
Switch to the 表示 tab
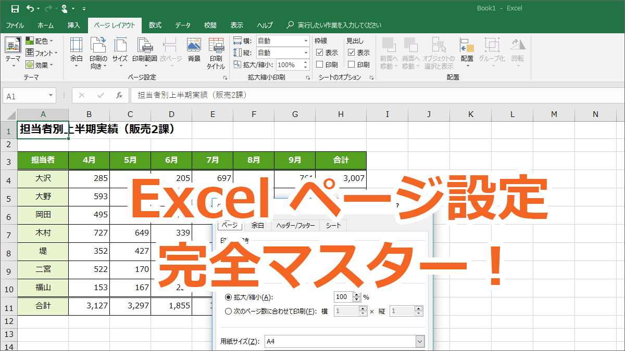[x=236, y=25]
